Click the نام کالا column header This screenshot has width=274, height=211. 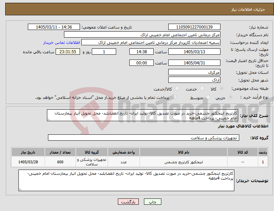[x=184, y=152]
